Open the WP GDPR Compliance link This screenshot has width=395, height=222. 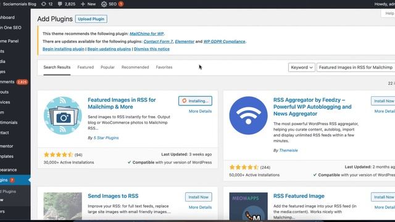pos(224,41)
